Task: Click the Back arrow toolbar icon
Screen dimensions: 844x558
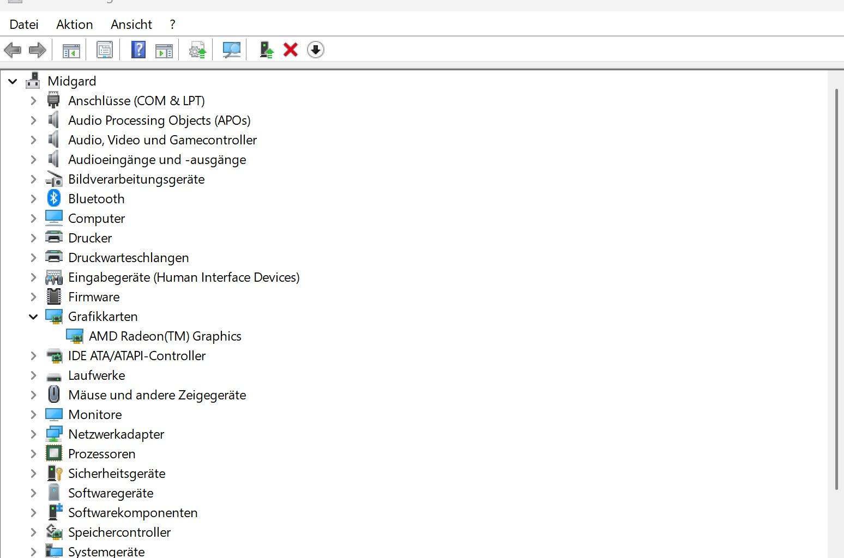Action: [13, 50]
